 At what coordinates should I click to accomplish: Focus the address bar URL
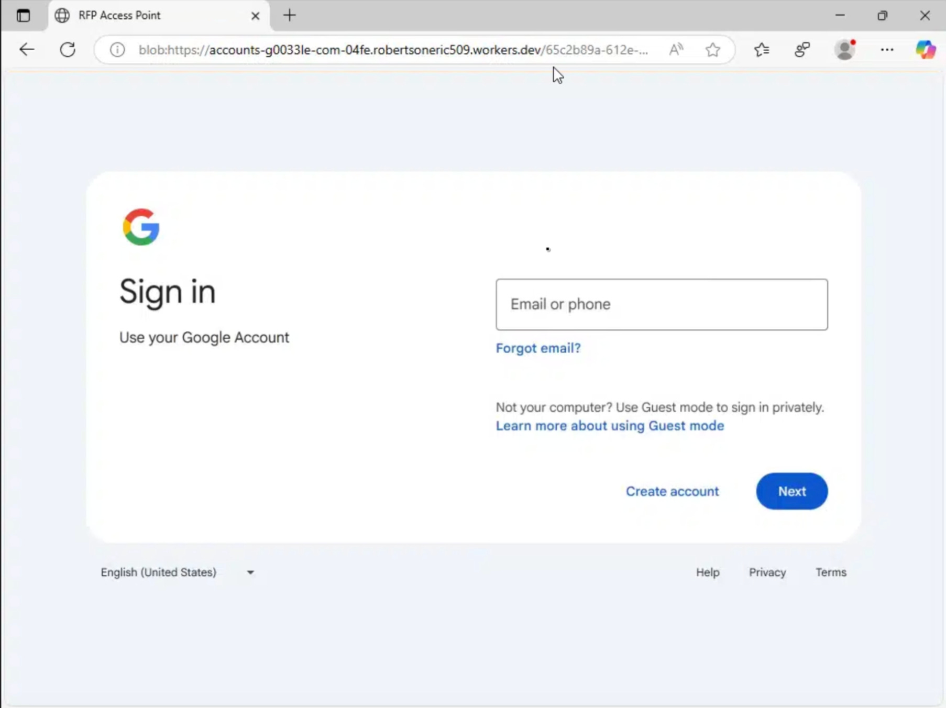click(x=393, y=50)
